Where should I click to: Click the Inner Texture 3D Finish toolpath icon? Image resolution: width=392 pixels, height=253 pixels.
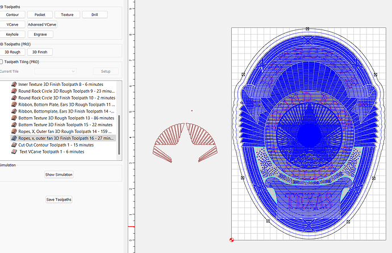[14, 84]
